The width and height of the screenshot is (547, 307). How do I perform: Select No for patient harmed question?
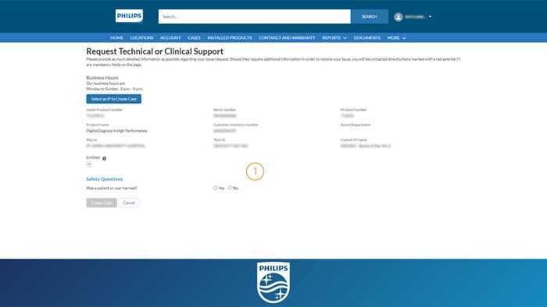pos(230,188)
